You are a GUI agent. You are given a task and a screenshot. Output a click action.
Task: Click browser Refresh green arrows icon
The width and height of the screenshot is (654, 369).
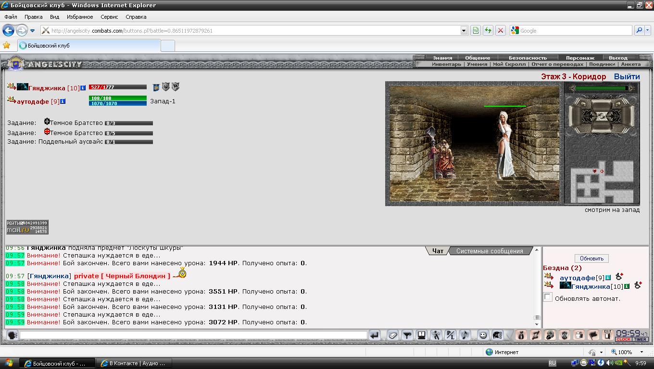click(488, 30)
